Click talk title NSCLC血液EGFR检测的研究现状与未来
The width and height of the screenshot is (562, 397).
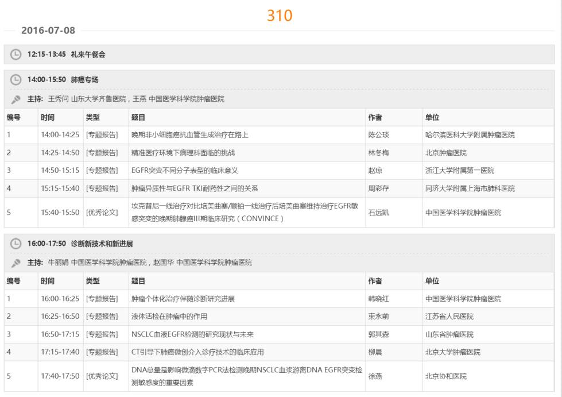pos(192,334)
